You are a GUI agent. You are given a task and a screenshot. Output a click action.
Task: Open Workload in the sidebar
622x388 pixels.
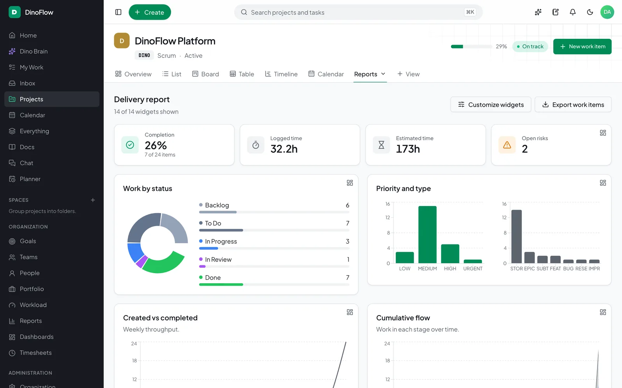click(52, 305)
